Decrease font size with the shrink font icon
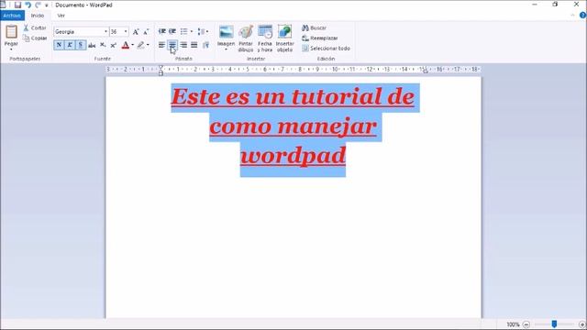 click(146, 32)
